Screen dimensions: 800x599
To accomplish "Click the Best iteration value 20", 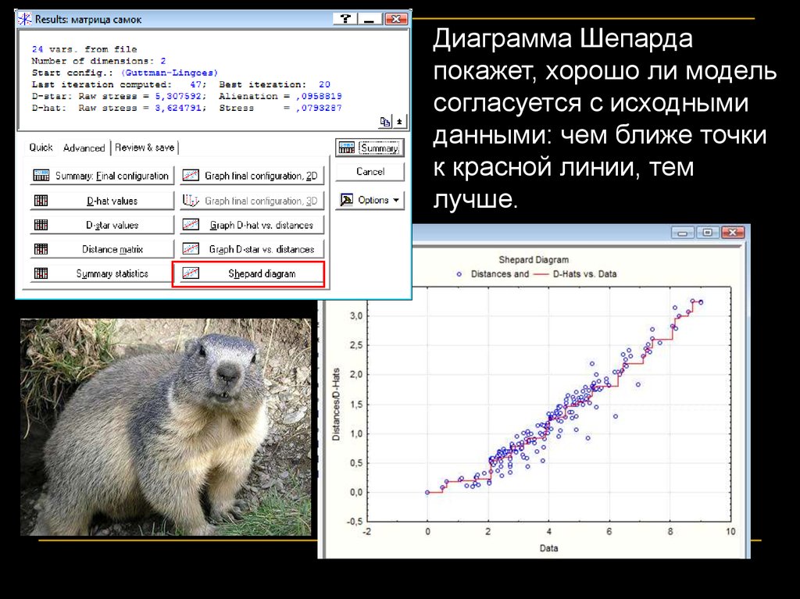I will coord(324,84).
